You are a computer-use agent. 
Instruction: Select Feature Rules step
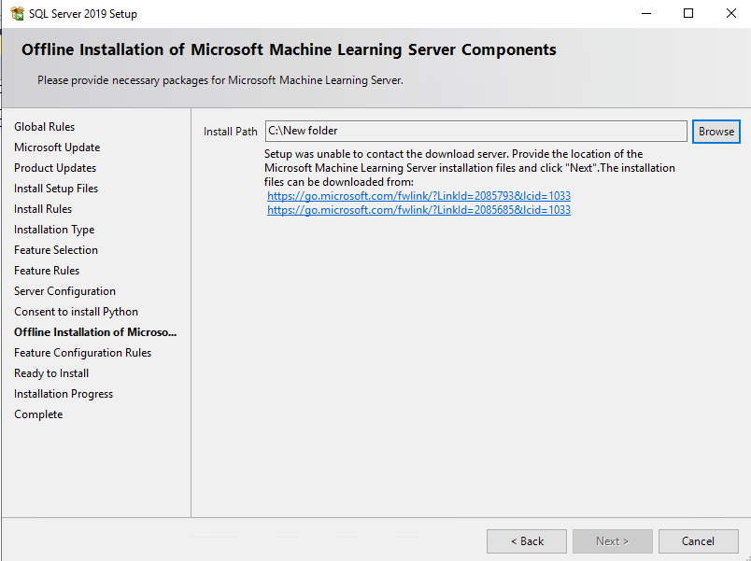point(47,271)
